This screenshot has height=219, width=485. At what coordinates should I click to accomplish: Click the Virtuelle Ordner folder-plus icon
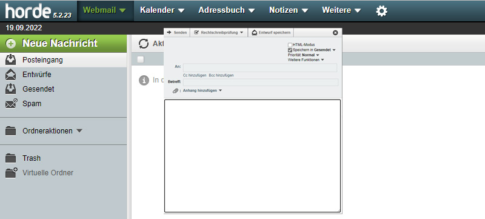click(12, 173)
